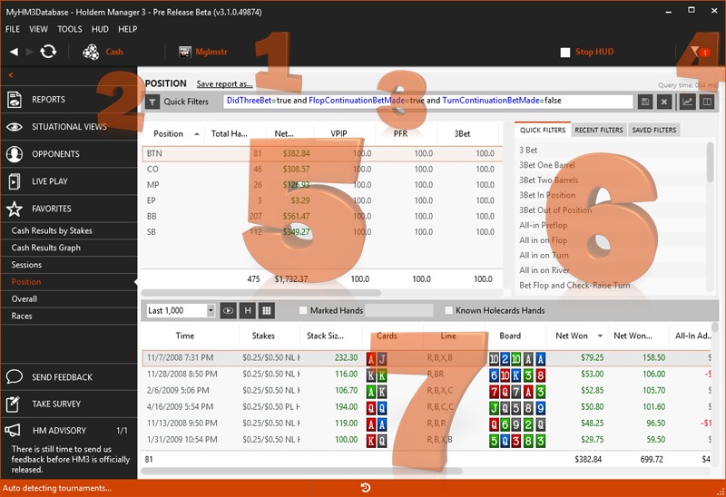Open the HELP menu

point(128,29)
